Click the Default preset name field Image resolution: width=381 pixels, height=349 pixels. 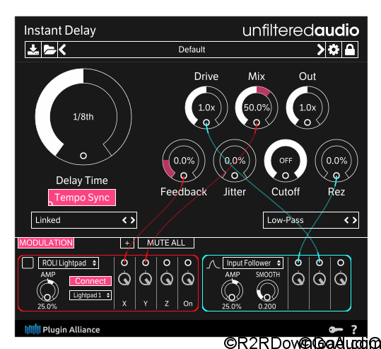coord(192,50)
